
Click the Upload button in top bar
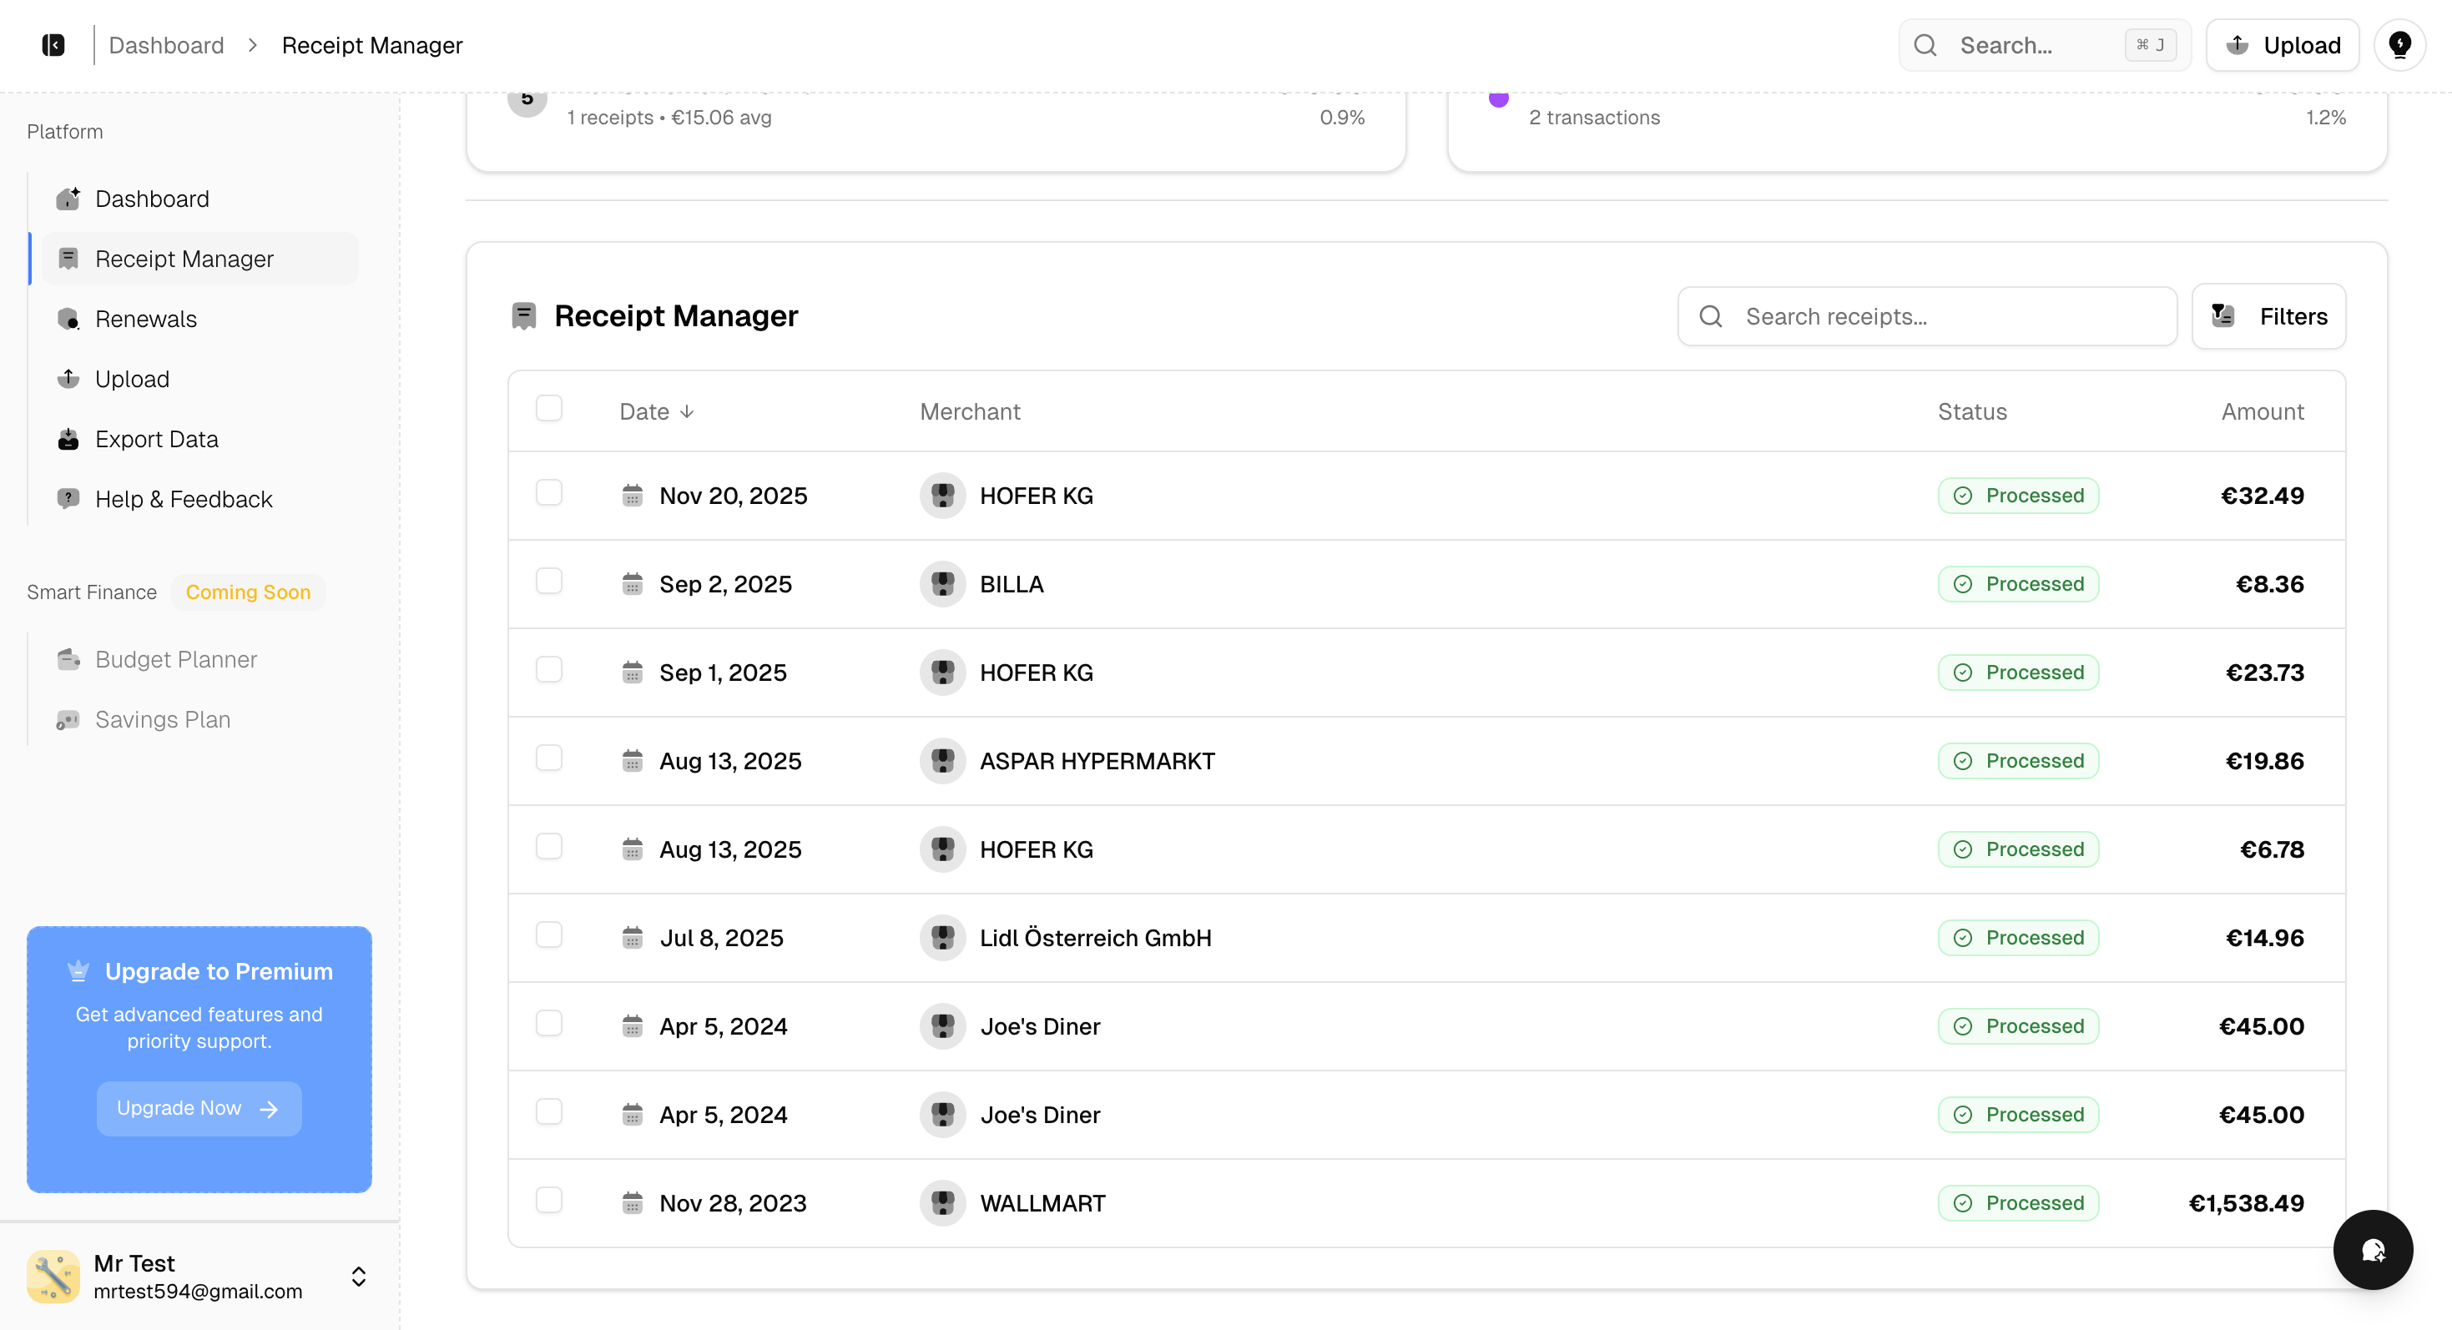pos(2282,45)
